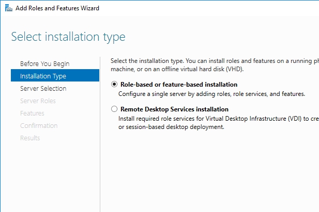Click the vertical divider beside the step list

click(x=100, y=134)
